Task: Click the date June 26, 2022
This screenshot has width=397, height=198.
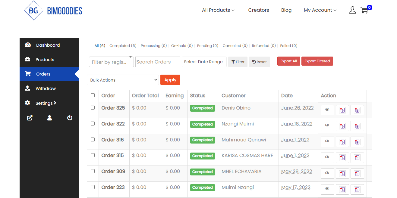Action: pos(298,108)
